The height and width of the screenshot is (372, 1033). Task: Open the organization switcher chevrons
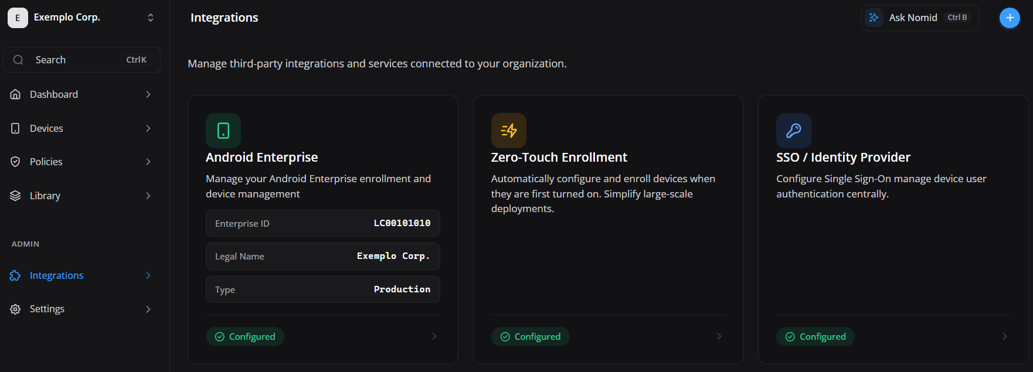151,18
